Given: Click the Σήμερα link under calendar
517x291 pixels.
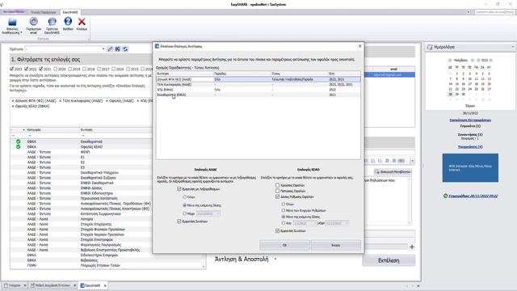Looking at the screenshot, I should pyautogui.click(x=470, y=106).
